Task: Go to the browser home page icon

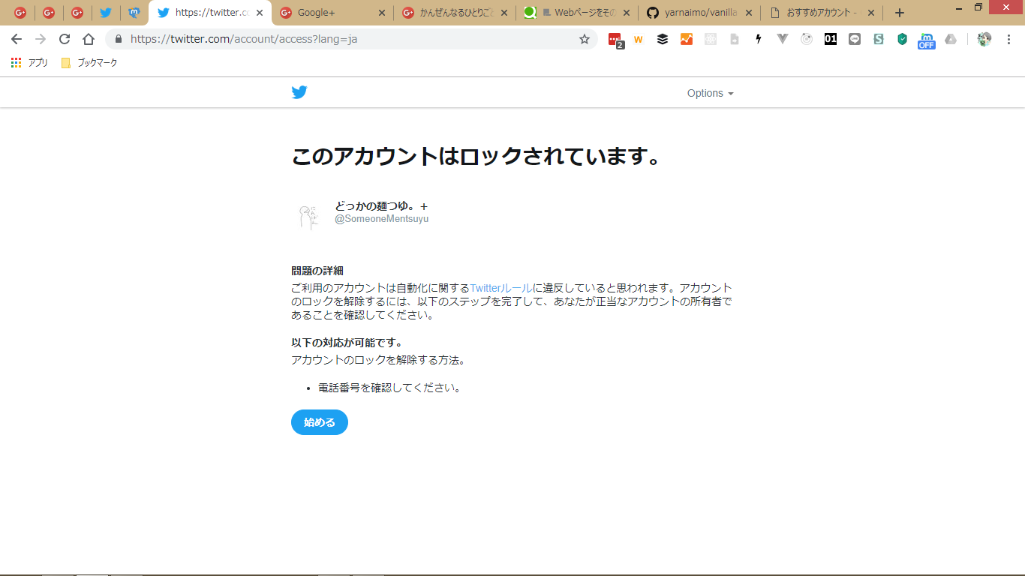Action: (x=89, y=39)
